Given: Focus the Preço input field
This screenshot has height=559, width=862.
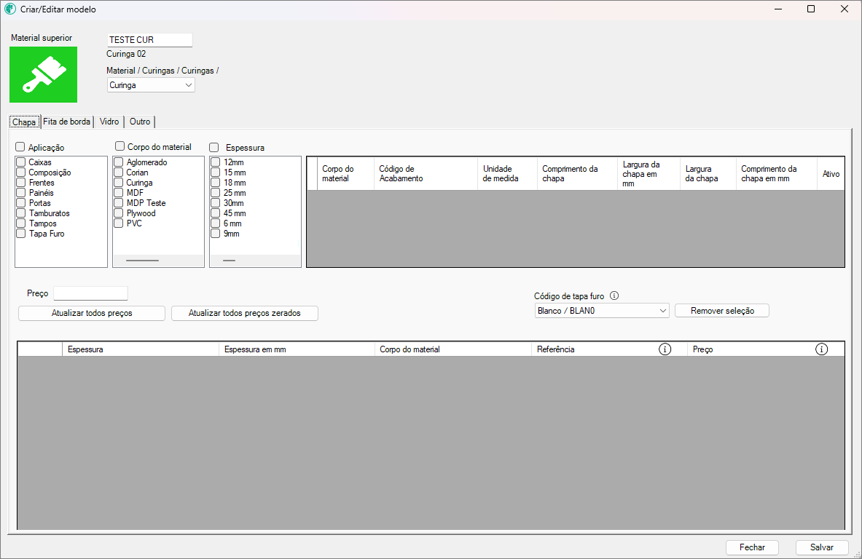Looking at the screenshot, I should click(90, 293).
